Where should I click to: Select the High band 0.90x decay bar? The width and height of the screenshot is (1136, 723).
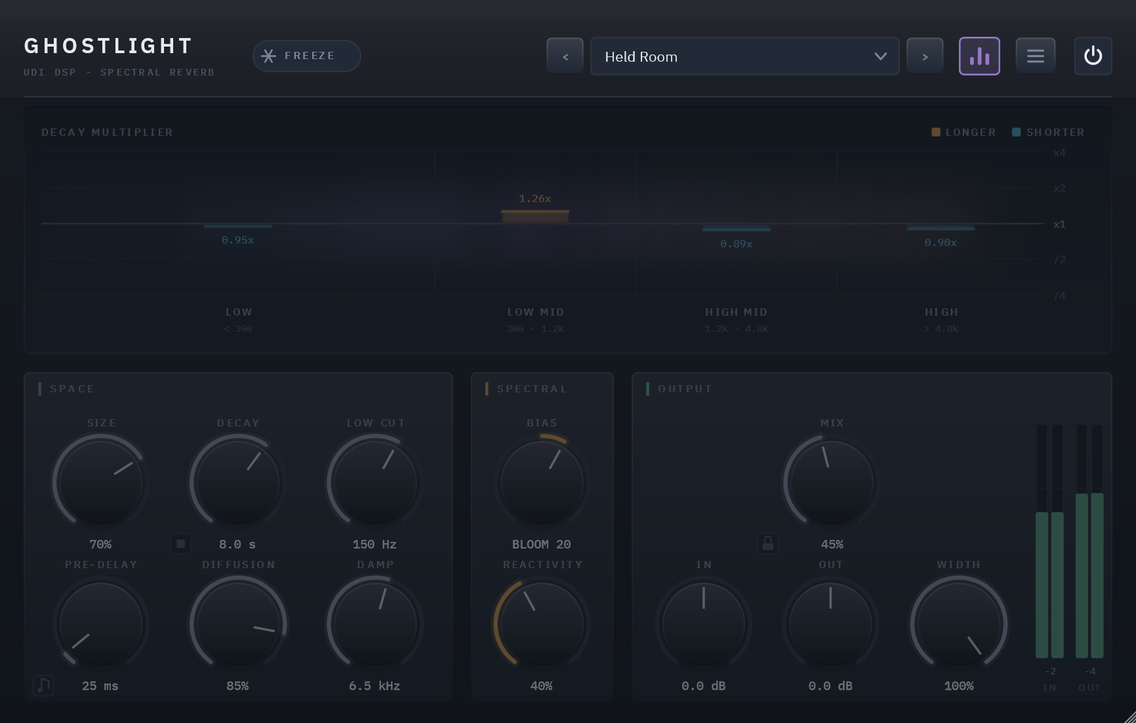(x=941, y=228)
